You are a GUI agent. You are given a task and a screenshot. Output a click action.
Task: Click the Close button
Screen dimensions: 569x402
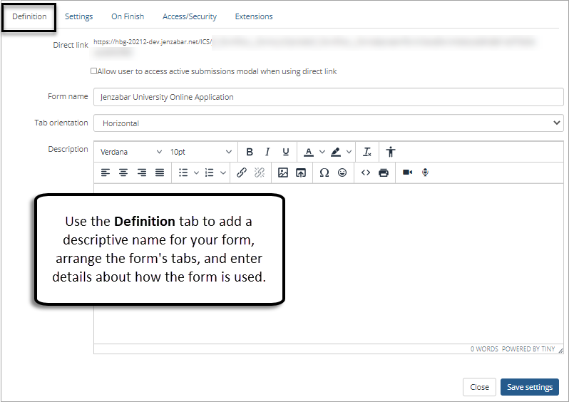(x=479, y=387)
